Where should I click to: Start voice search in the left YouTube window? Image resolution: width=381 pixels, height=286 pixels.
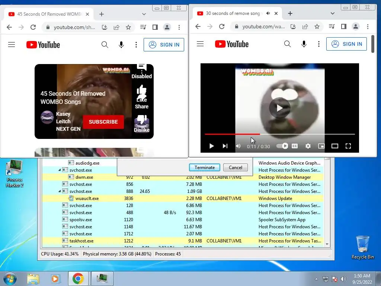(121, 45)
